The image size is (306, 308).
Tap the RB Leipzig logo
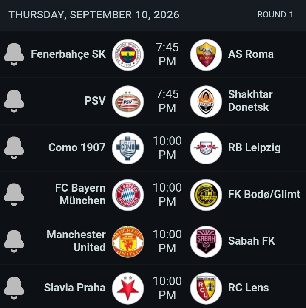coord(206,148)
